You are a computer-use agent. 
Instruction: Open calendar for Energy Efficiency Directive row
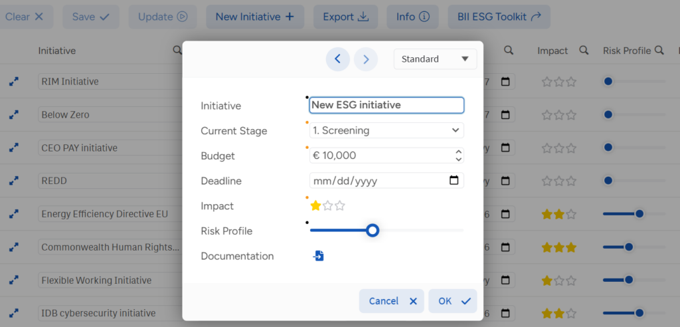click(505, 214)
